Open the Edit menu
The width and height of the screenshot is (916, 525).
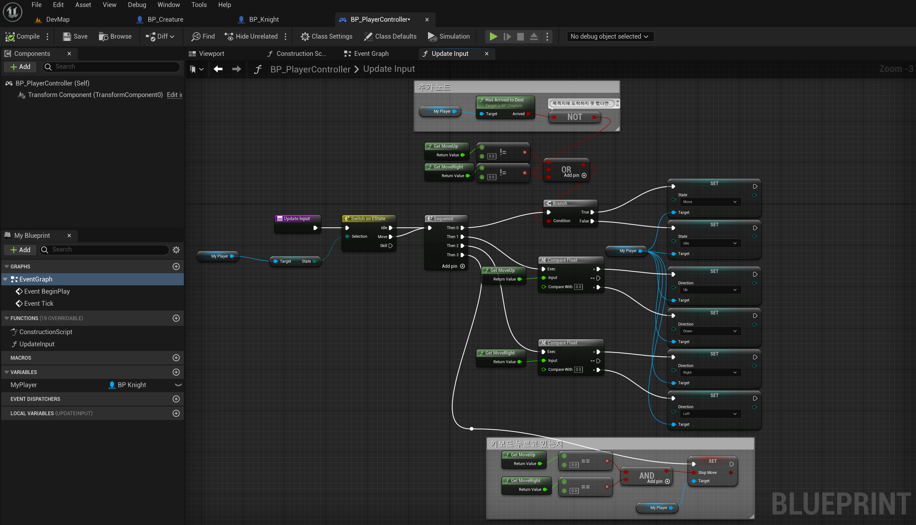coord(58,5)
